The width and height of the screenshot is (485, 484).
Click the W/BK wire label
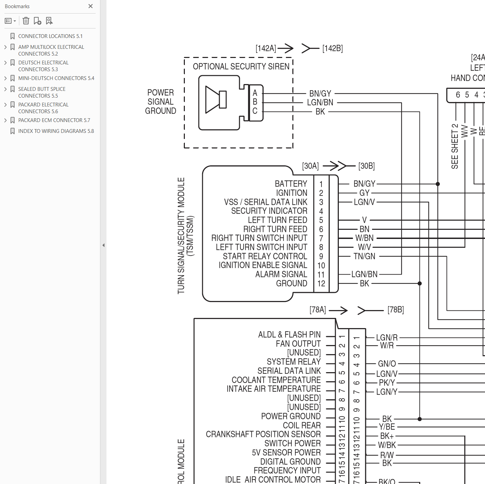tap(387, 445)
